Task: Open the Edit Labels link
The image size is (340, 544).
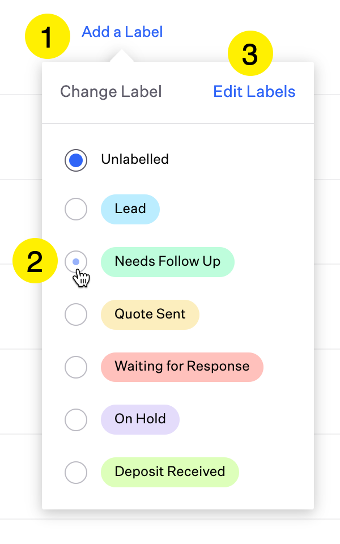Action: 254,92
